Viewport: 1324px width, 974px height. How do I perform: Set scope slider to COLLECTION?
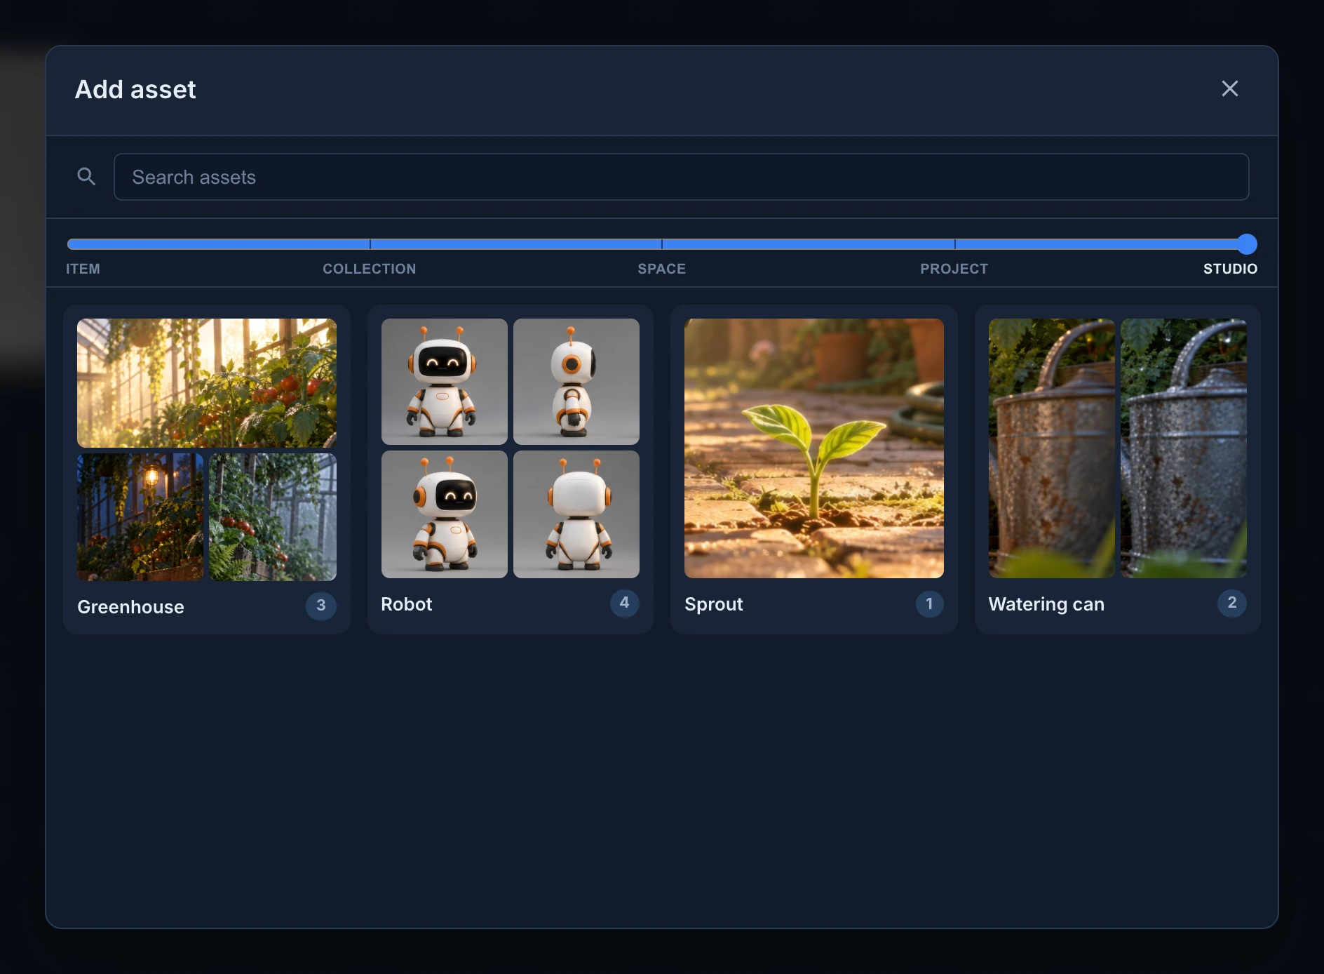370,269
